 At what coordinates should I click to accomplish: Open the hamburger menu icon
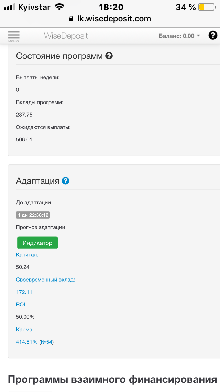point(14,36)
